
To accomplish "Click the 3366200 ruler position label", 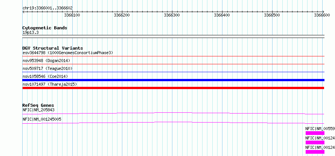I will (x=122, y=15).
